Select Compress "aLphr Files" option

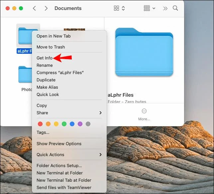(60, 72)
